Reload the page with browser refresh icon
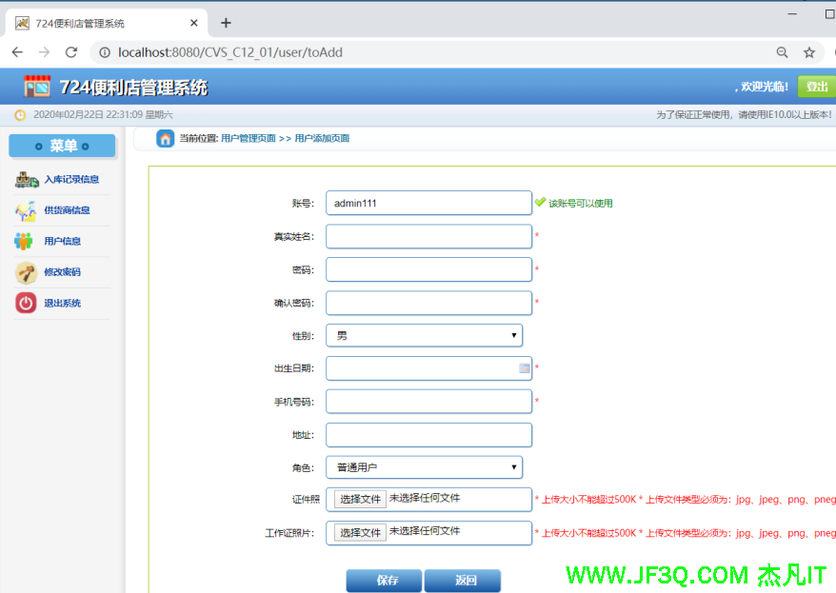Image resolution: width=836 pixels, height=593 pixels. tap(71, 52)
